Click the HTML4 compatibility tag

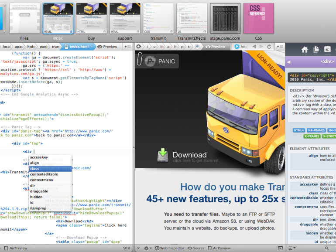[299, 130]
